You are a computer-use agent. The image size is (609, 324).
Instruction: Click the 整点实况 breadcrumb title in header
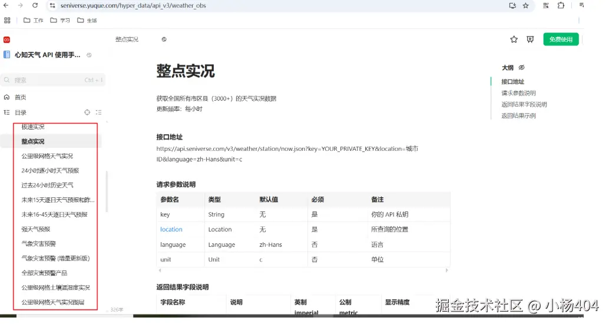tap(127, 39)
